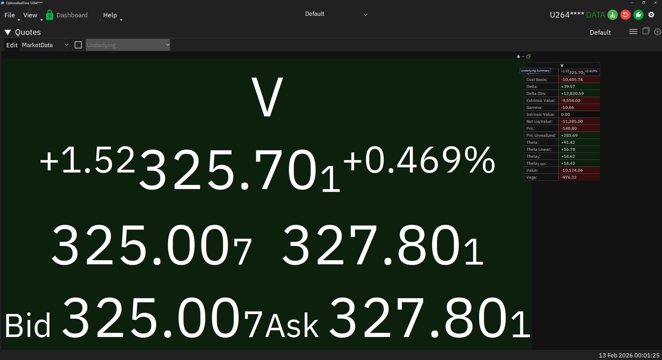Viewport: 662px width, 360px height.
Task: Click the Net Liq Value red cell
Action: pos(579,122)
